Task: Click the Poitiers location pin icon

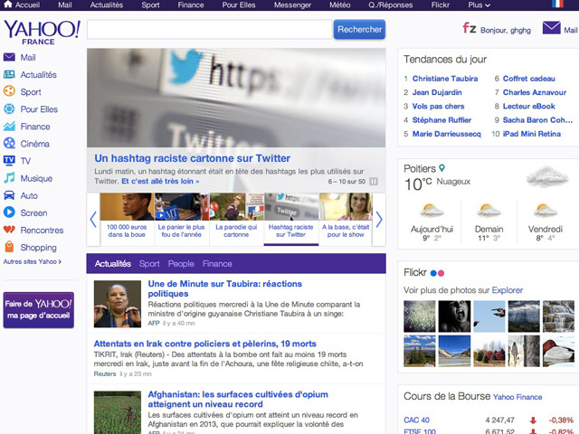Action: [x=441, y=168]
